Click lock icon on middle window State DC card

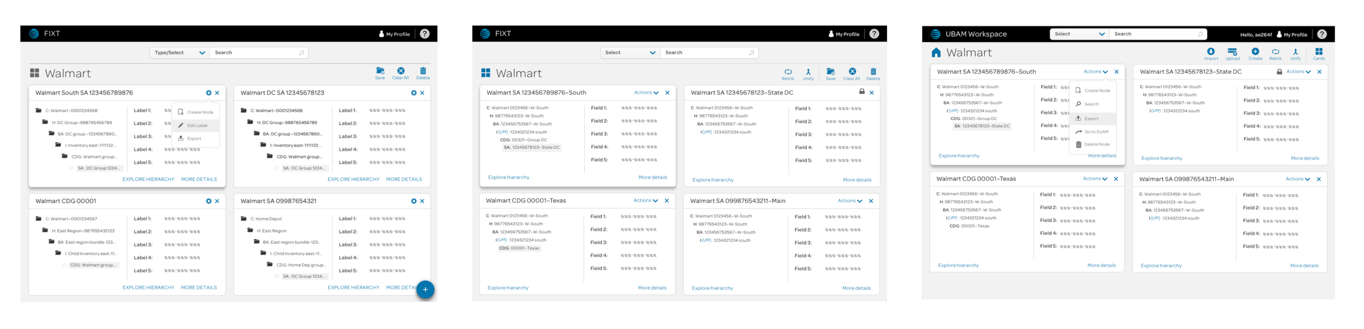pos(862,92)
